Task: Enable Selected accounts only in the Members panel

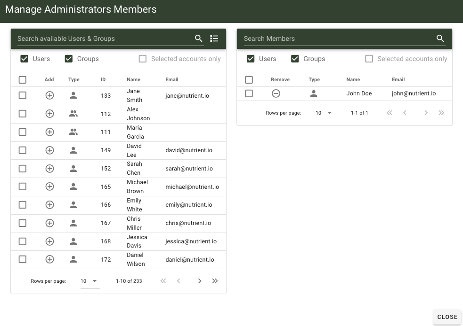Action: coord(369,59)
